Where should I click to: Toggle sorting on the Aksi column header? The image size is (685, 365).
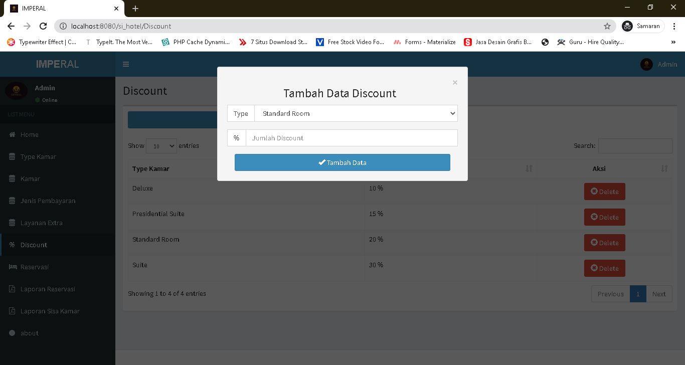599,168
